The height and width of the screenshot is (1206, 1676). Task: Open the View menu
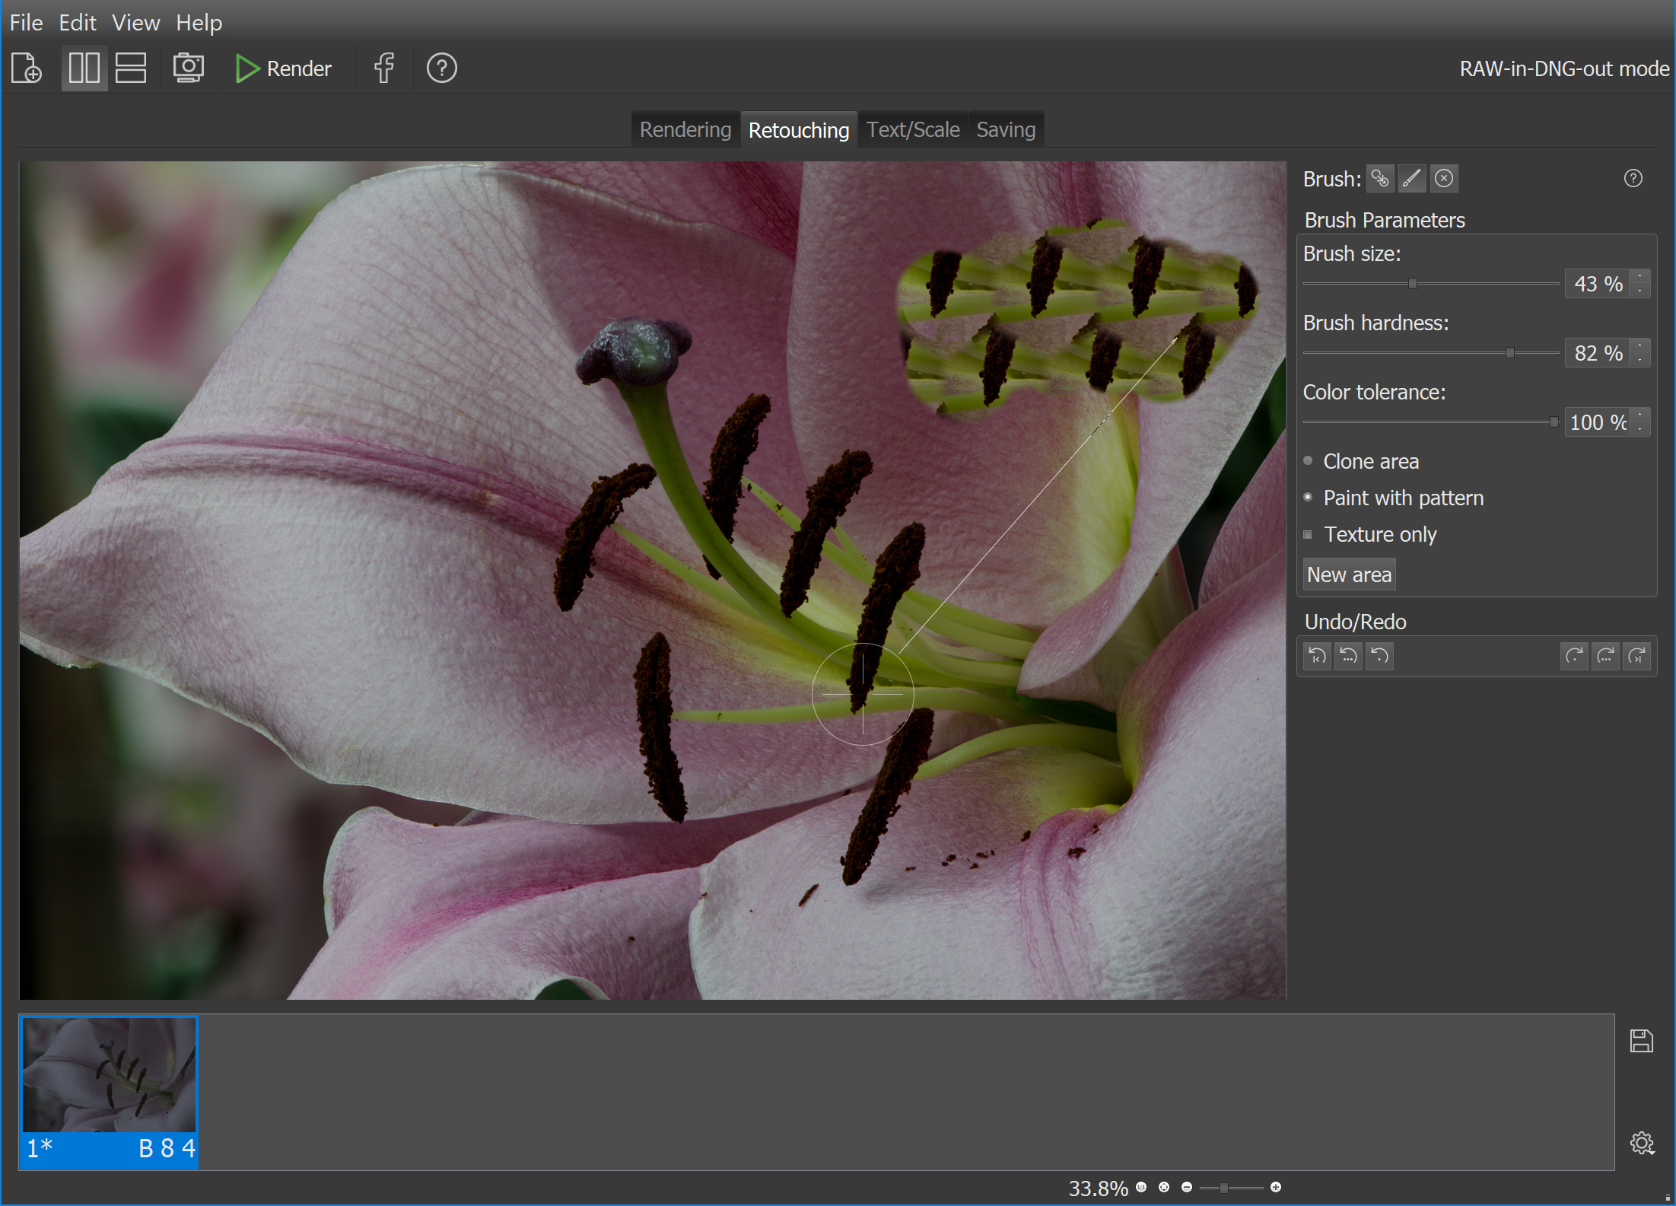[x=135, y=23]
